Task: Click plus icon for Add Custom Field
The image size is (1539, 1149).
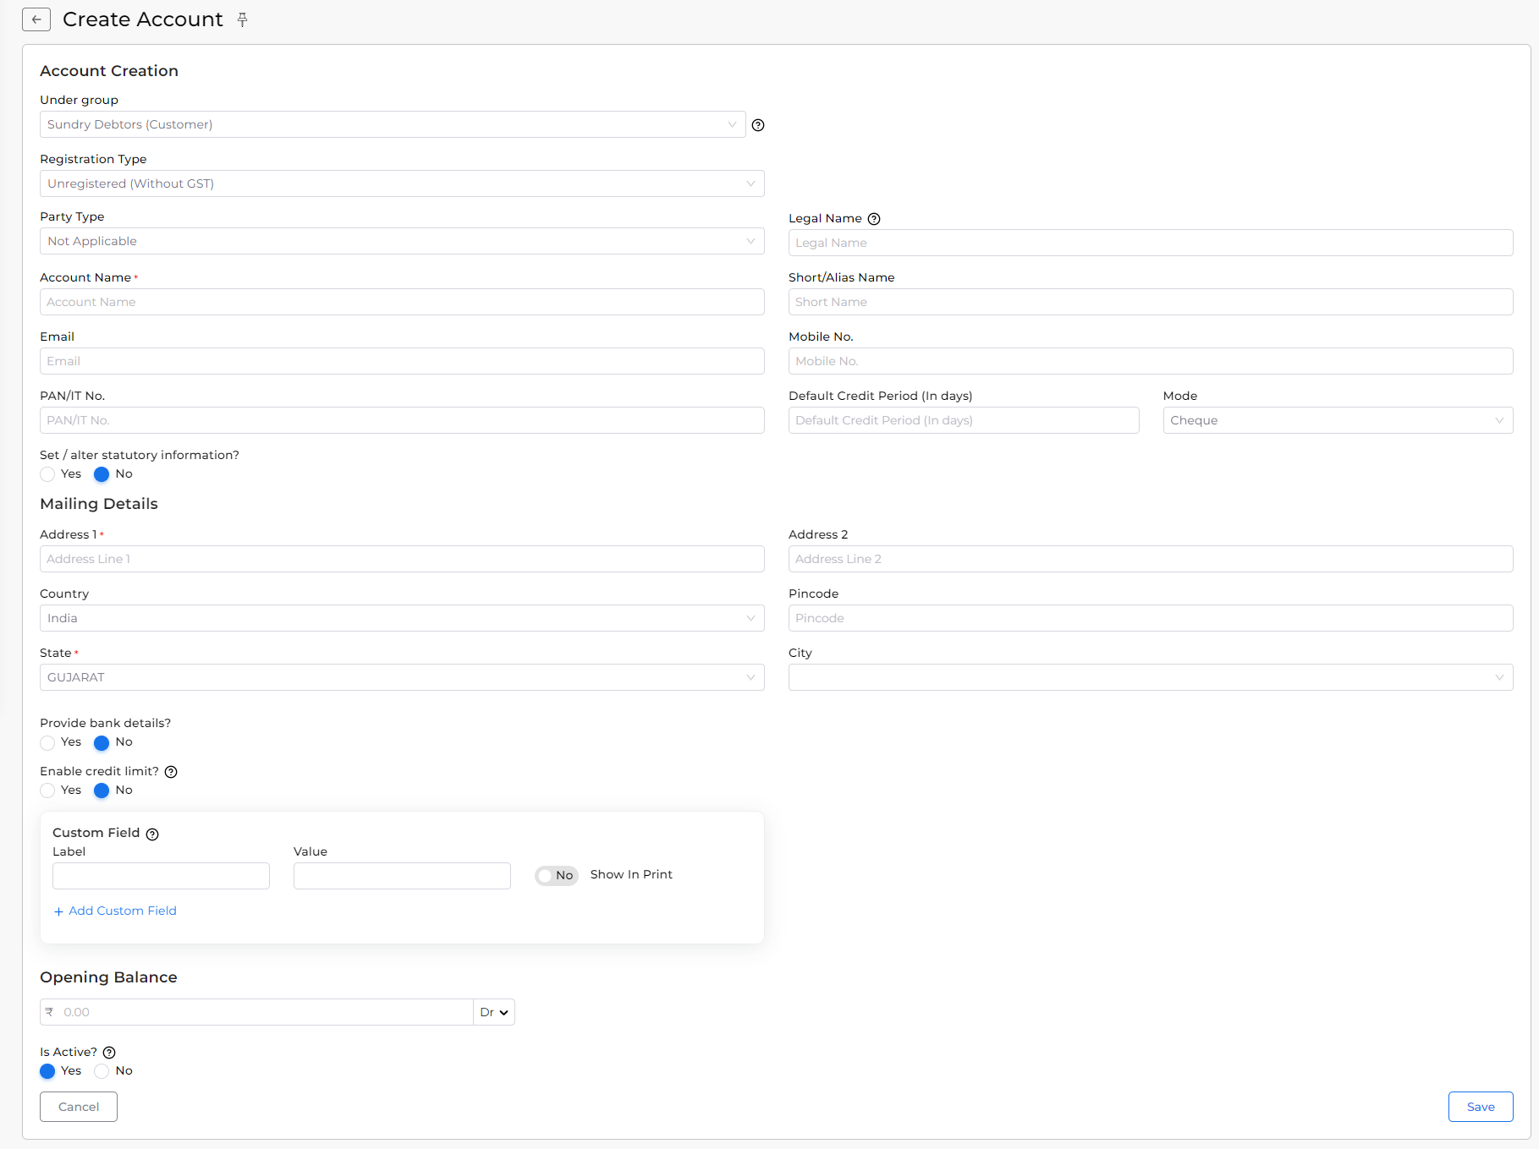Action: (58, 911)
